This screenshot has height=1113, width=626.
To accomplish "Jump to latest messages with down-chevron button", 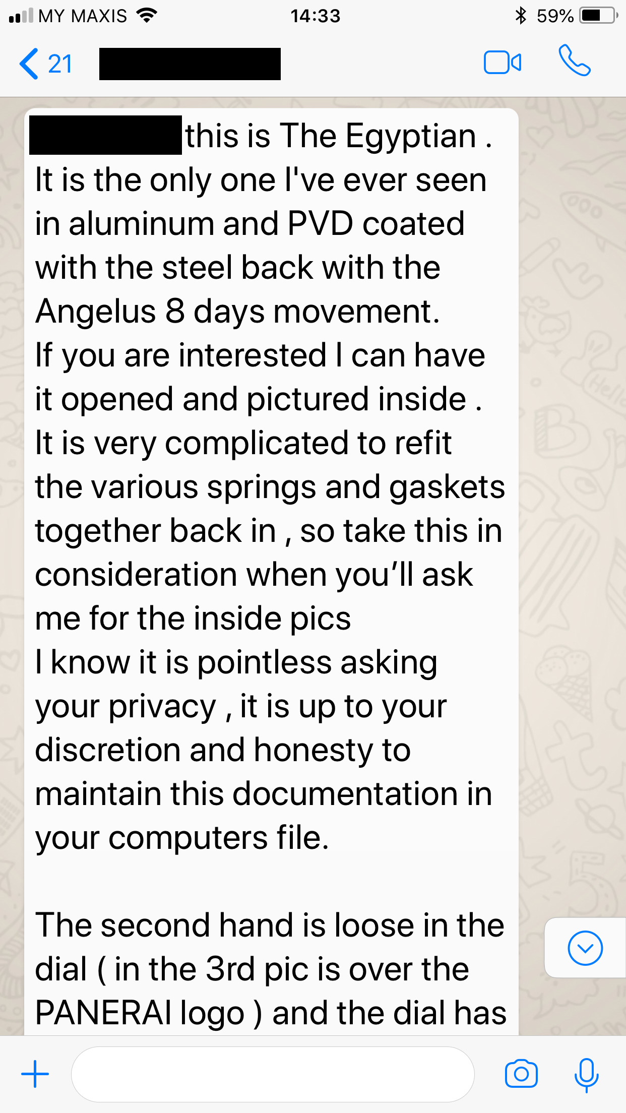I will point(585,948).
